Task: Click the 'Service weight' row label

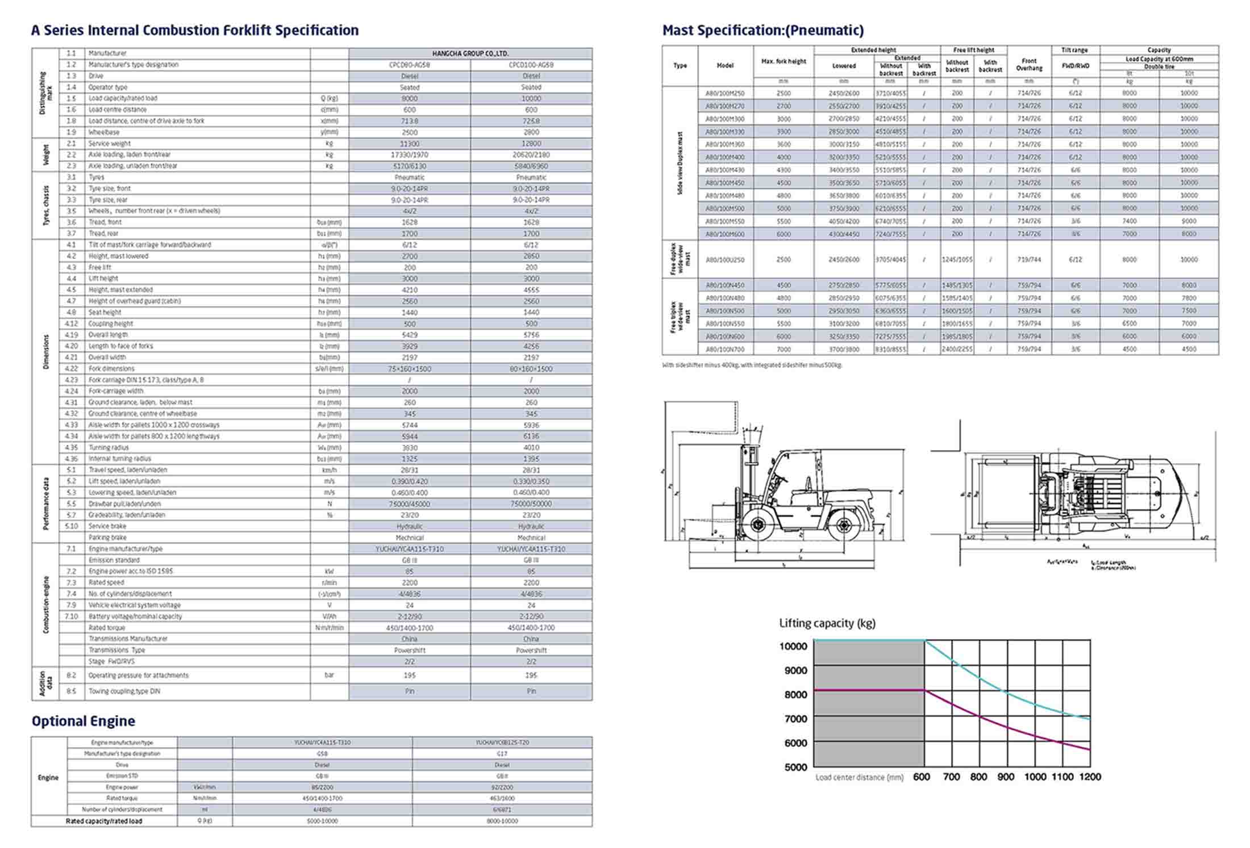Action: (110, 144)
